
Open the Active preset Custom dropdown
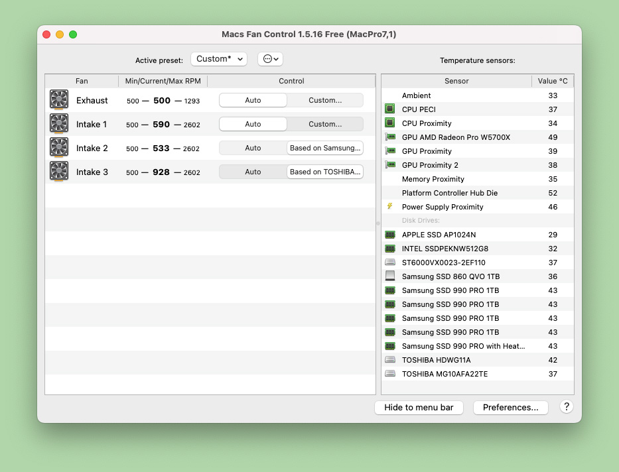tap(218, 59)
